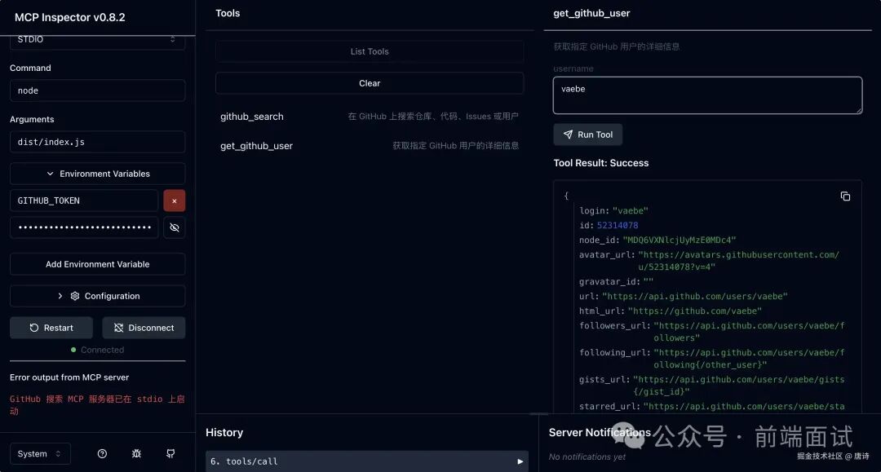The image size is (881, 472).
Task: Focus the Command input containing node
Action: [97, 91]
